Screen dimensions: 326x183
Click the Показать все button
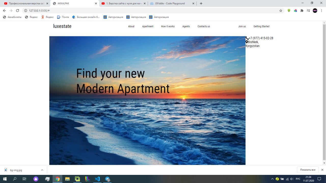(308, 170)
